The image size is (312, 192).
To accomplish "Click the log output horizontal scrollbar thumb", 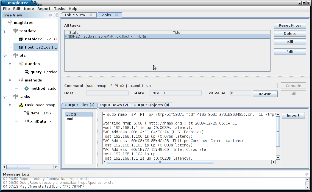I will pos(160,162).
